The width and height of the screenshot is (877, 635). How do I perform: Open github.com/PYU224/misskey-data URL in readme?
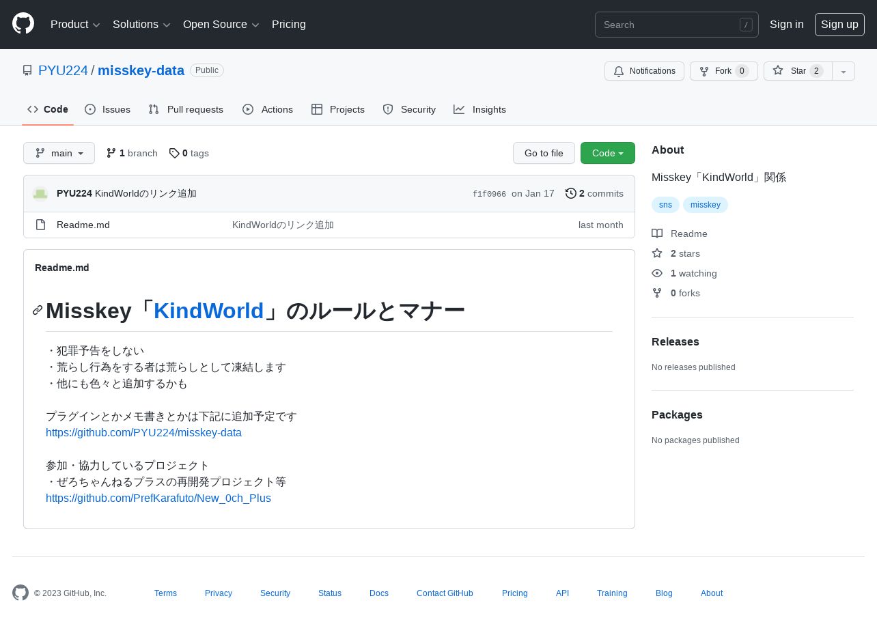point(143,433)
